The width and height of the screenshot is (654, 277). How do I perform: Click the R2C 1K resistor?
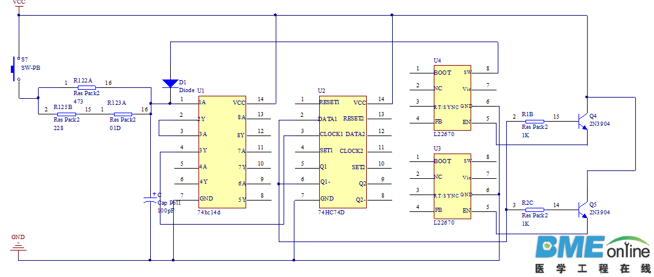pyautogui.click(x=535, y=210)
